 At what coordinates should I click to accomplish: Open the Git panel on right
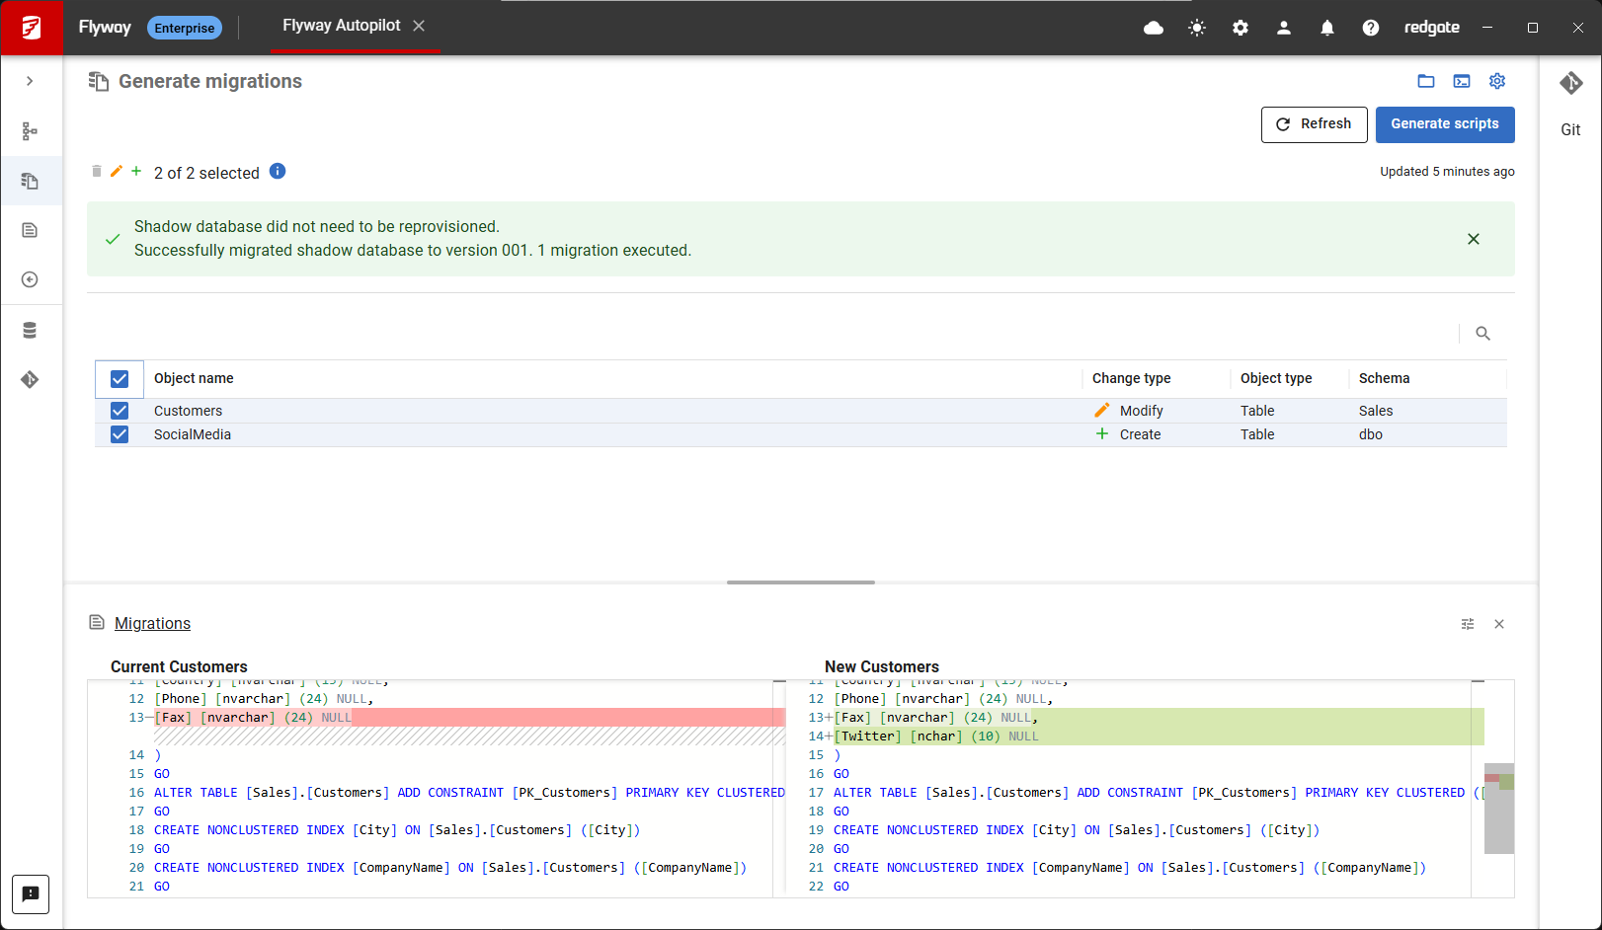[1570, 104]
